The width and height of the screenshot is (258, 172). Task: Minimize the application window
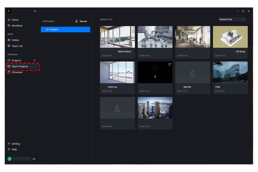(238, 11)
